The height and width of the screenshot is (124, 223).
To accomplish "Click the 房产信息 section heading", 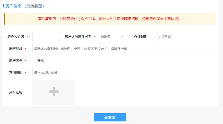I will 13,6.
